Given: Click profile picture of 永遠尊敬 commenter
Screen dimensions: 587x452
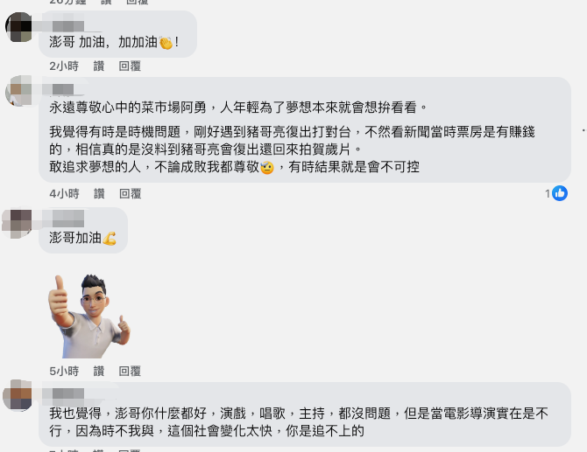Looking at the screenshot, I should pos(18,90).
